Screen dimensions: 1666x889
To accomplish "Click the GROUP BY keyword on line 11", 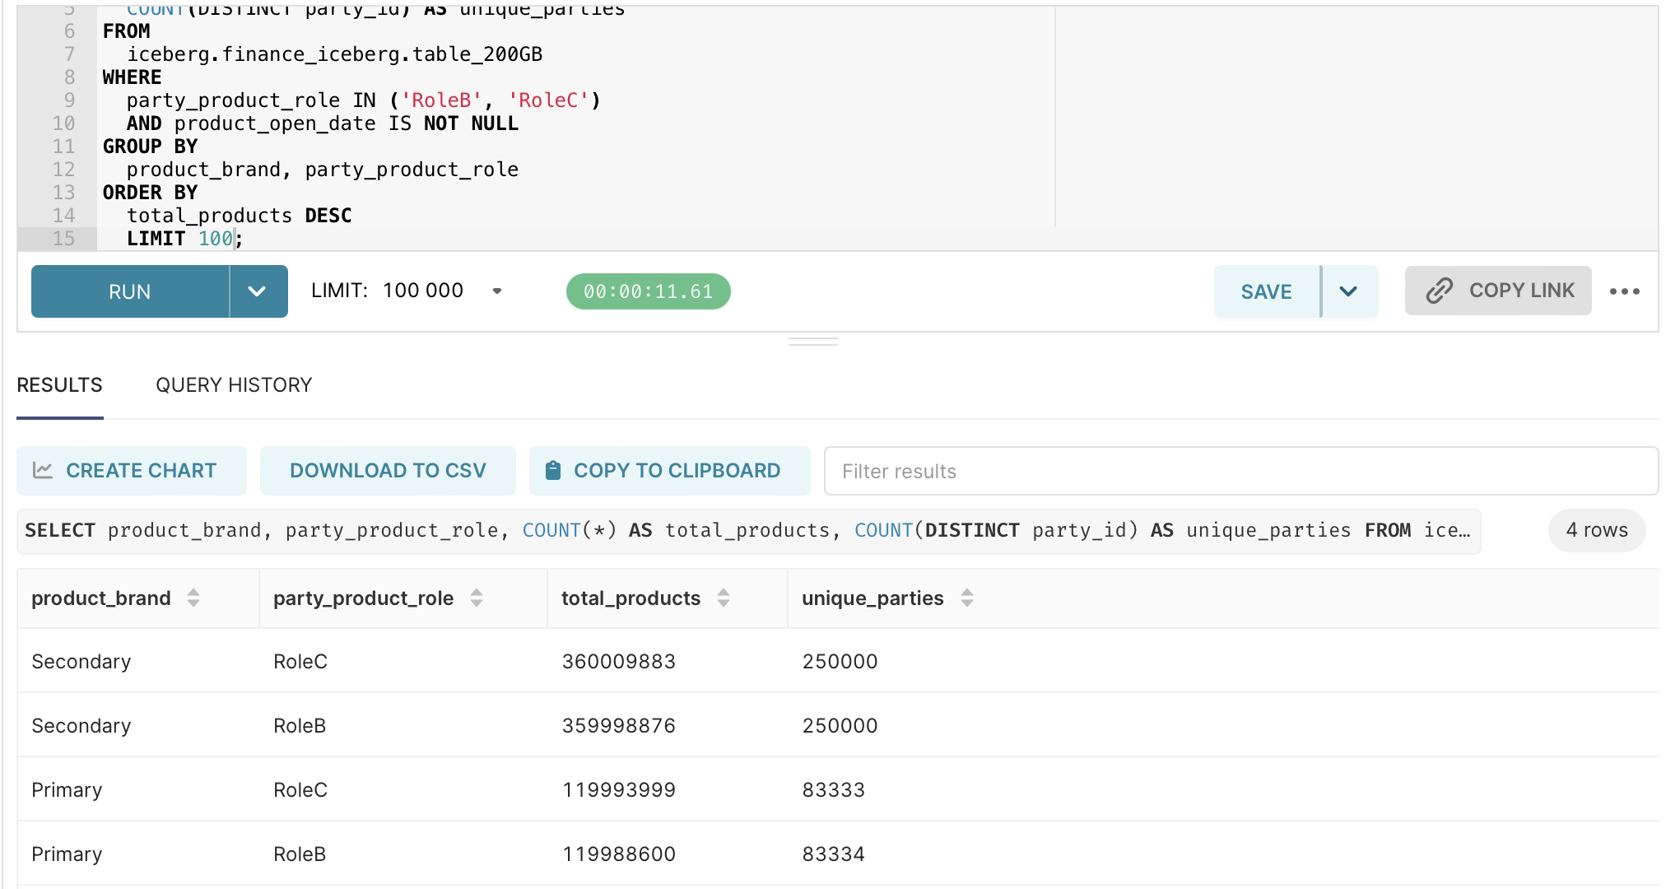I will (x=150, y=147).
